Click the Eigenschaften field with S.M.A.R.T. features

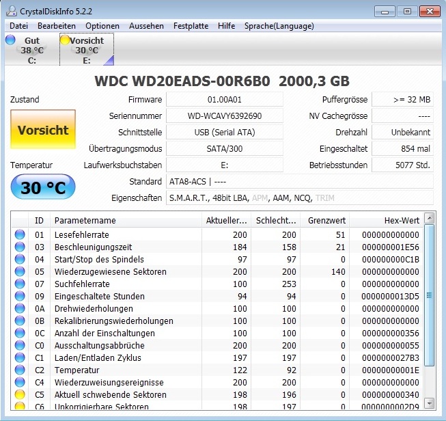tap(300, 198)
